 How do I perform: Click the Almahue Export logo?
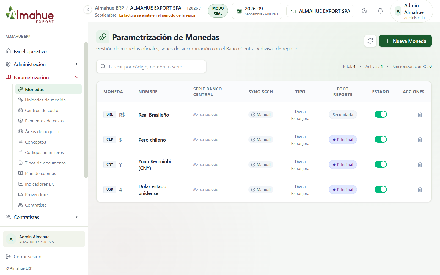tap(30, 15)
